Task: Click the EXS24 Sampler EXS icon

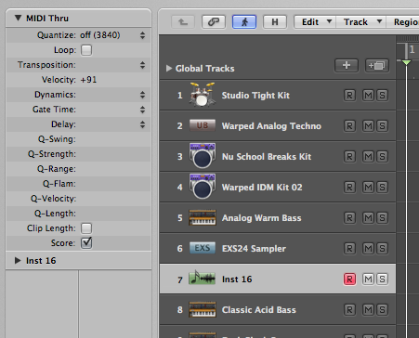Action: click(x=203, y=248)
